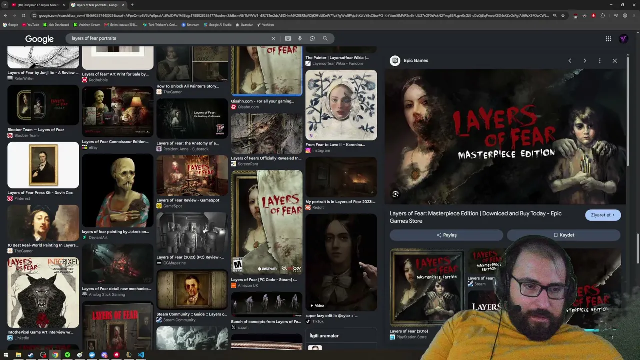
Task: Search inside the preview image with Lens
Action: click(395, 194)
